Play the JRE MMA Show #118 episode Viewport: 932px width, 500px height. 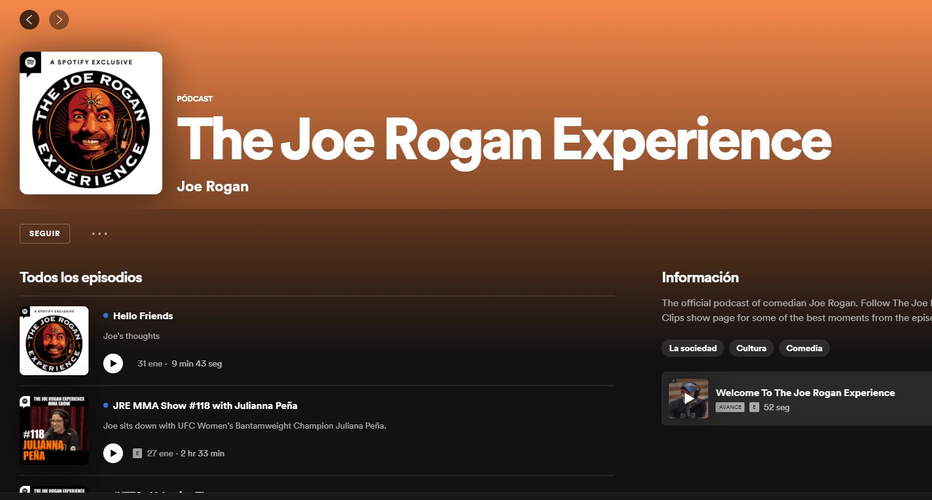click(113, 453)
